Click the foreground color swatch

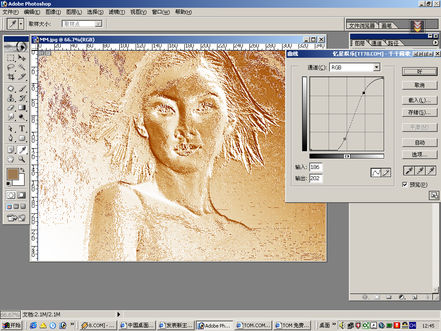pyautogui.click(x=12, y=174)
